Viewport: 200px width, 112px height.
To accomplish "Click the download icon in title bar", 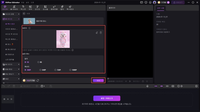I will [x=150, y=2].
